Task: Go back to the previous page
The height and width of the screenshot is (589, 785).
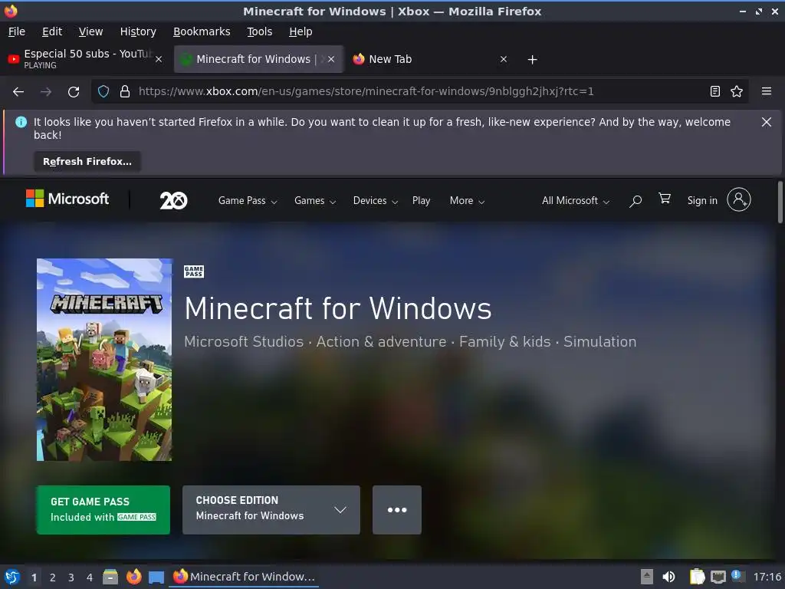Action: [18, 92]
